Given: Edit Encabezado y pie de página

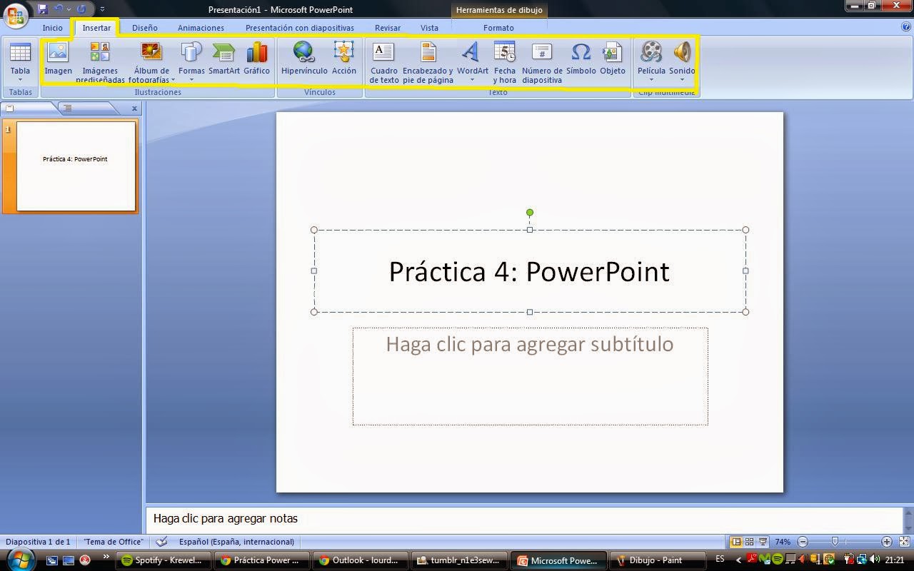Looking at the screenshot, I should [x=428, y=62].
